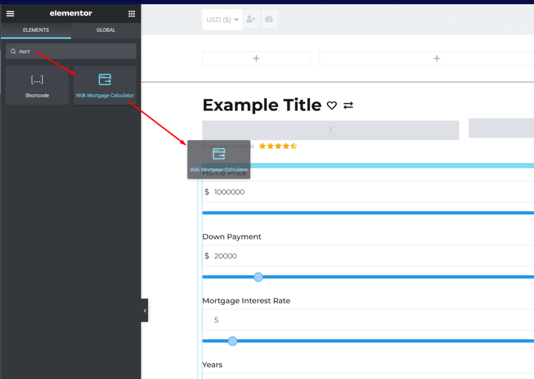Click the Home Price input field
This screenshot has width=534, height=379.
click(368, 192)
